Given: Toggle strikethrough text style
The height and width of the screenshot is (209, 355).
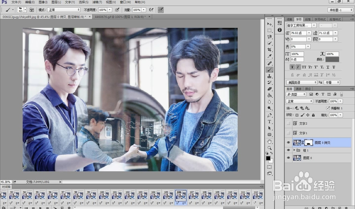Looking at the screenshot, I should (334, 67).
